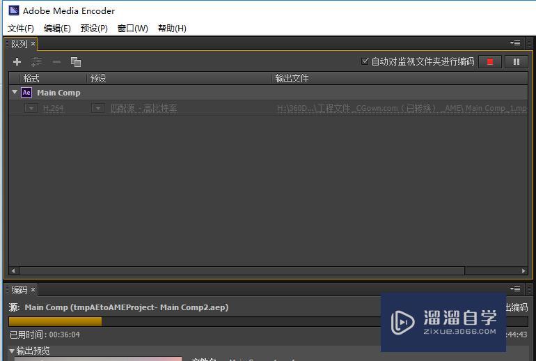Image resolution: width=536 pixels, height=361 pixels.
Task: Select the Main Comp row name
Action: pos(58,93)
